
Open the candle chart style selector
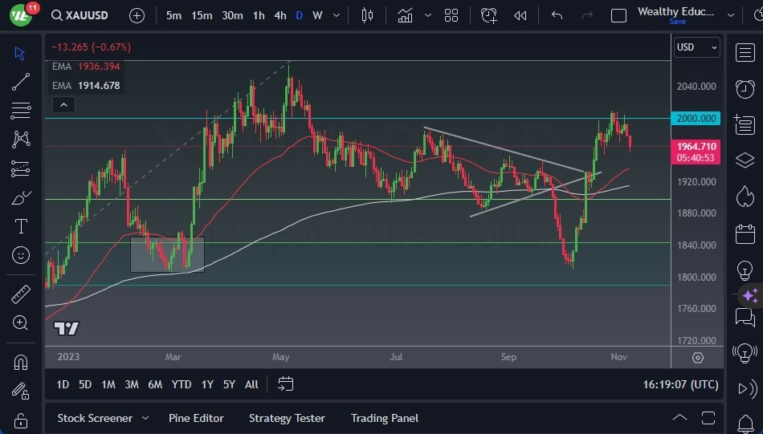367,15
